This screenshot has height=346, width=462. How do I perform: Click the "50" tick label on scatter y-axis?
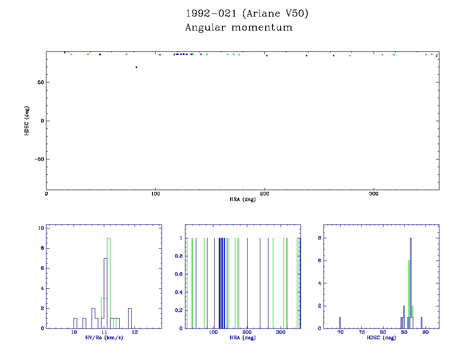tap(40, 82)
